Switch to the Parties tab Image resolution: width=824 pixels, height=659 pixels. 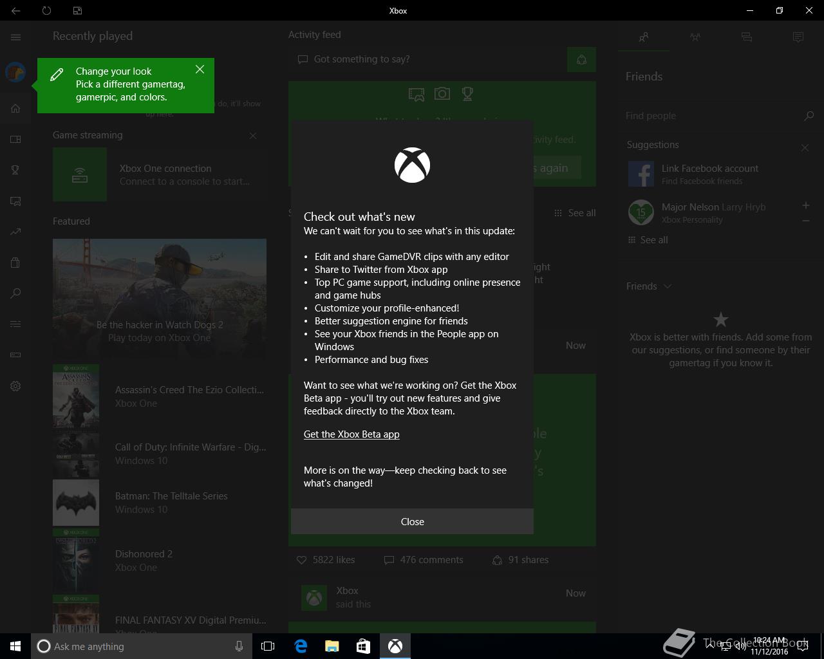pyautogui.click(x=695, y=37)
